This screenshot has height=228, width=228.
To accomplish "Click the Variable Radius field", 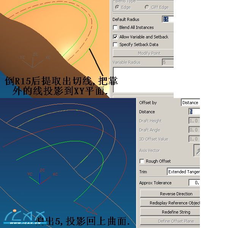I will point(168,62).
